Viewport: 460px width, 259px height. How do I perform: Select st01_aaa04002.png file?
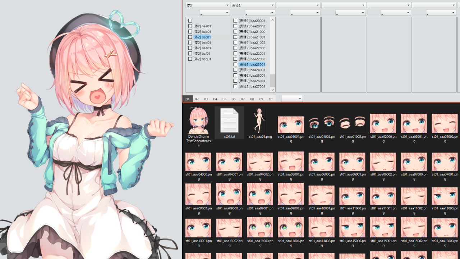tap(260, 162)
